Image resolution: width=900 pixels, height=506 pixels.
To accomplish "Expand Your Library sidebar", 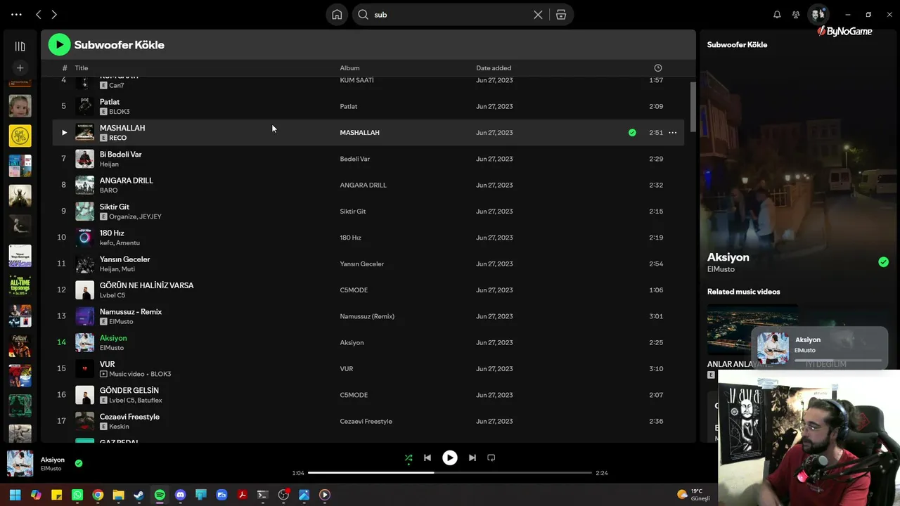I will click(20, 46).
